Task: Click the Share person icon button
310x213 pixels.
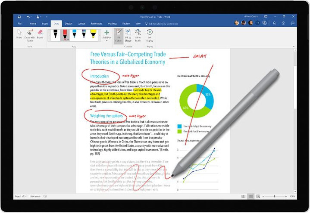Action: (x=273, y=23)
